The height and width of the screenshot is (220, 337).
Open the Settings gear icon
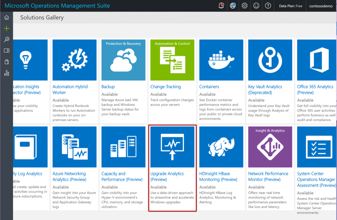(245, 6)
